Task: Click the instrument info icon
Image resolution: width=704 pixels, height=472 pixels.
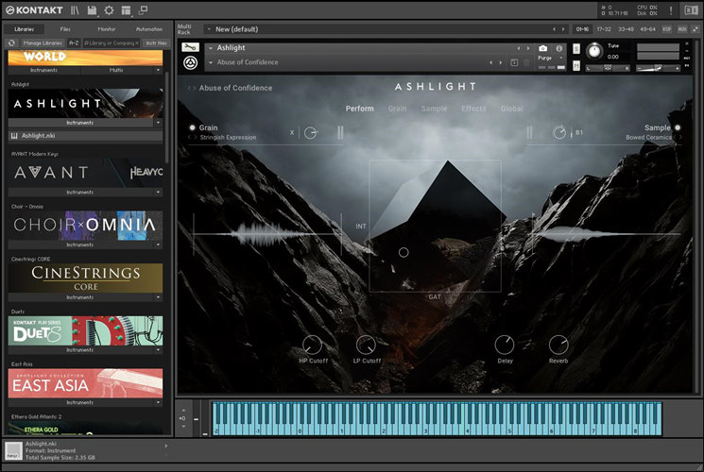Action: pyautogui.click(x=558, y=48)
